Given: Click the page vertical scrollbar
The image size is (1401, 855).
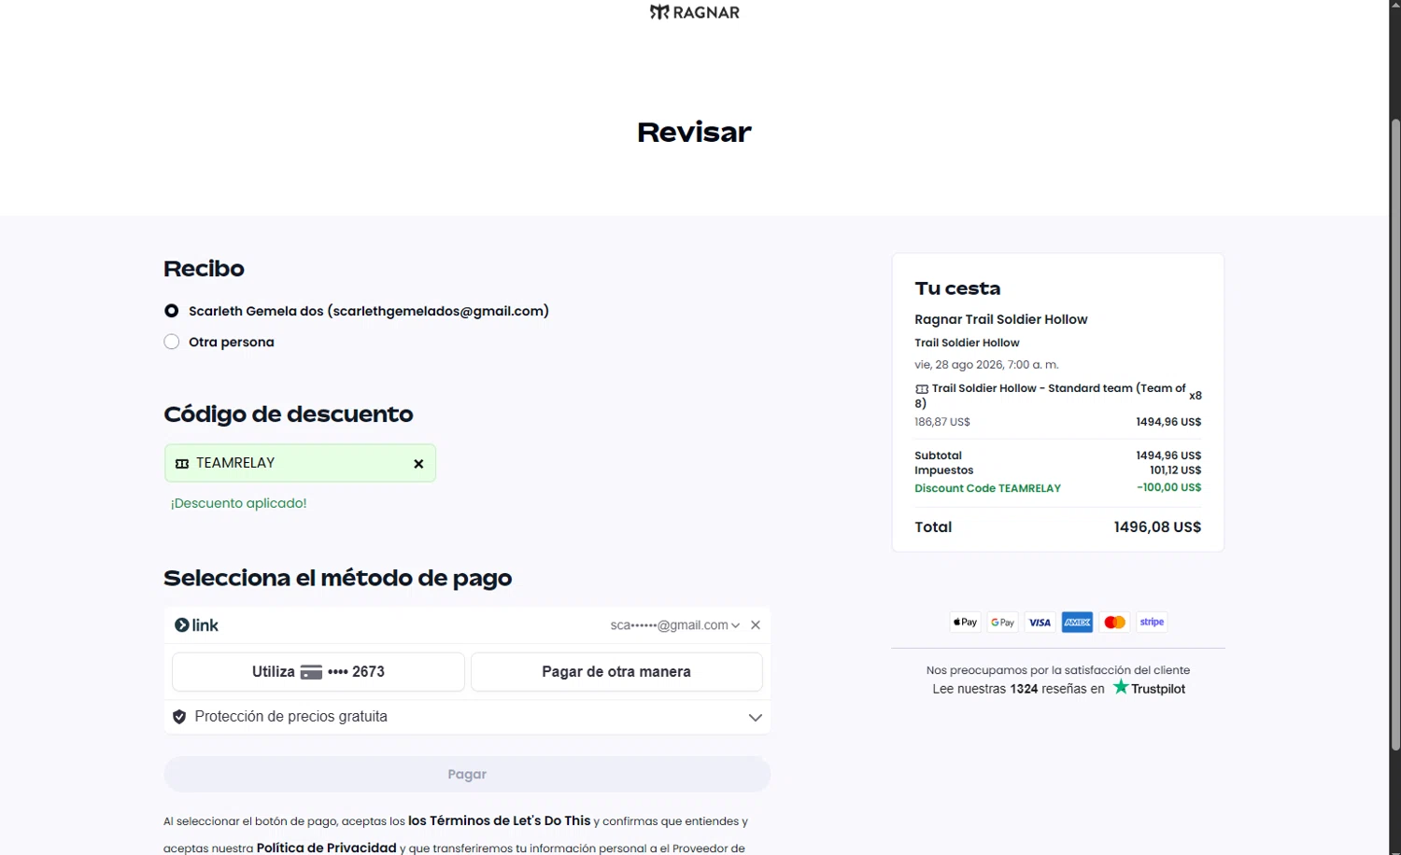Looking at the screenshot, I should (x=1395, y=434).
